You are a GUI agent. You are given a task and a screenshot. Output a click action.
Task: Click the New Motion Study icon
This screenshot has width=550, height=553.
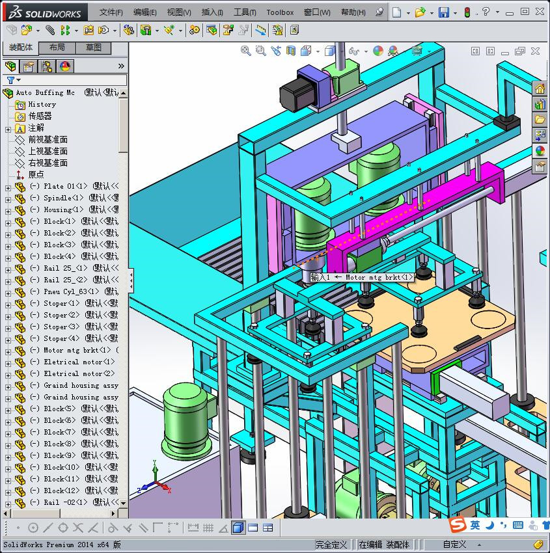click(x=194, y=31)
